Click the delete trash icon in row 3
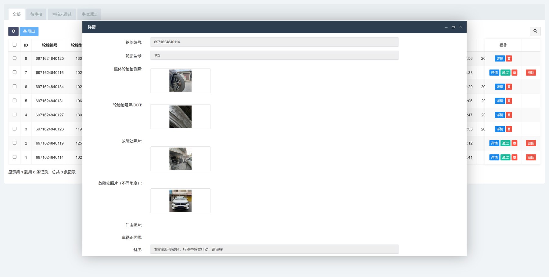 pyautogui.click(x=509, y=129)
